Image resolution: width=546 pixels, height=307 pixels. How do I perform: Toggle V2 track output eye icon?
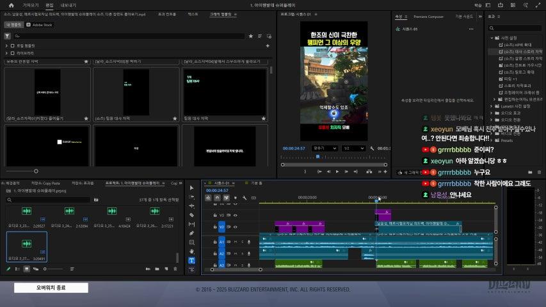coord(235,226)
